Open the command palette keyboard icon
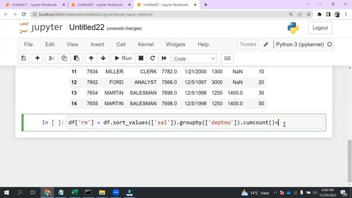Image resolution: width=352 pixels, height=198 pixels. 227,58
